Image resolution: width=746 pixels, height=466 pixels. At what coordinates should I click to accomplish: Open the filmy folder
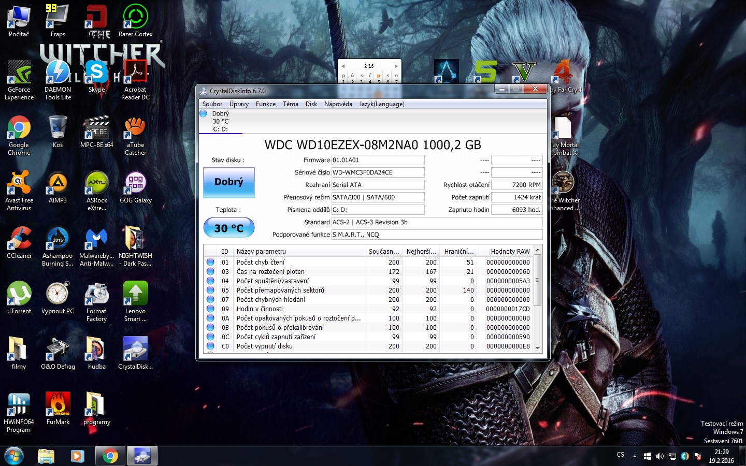click(x=19, y=354)
